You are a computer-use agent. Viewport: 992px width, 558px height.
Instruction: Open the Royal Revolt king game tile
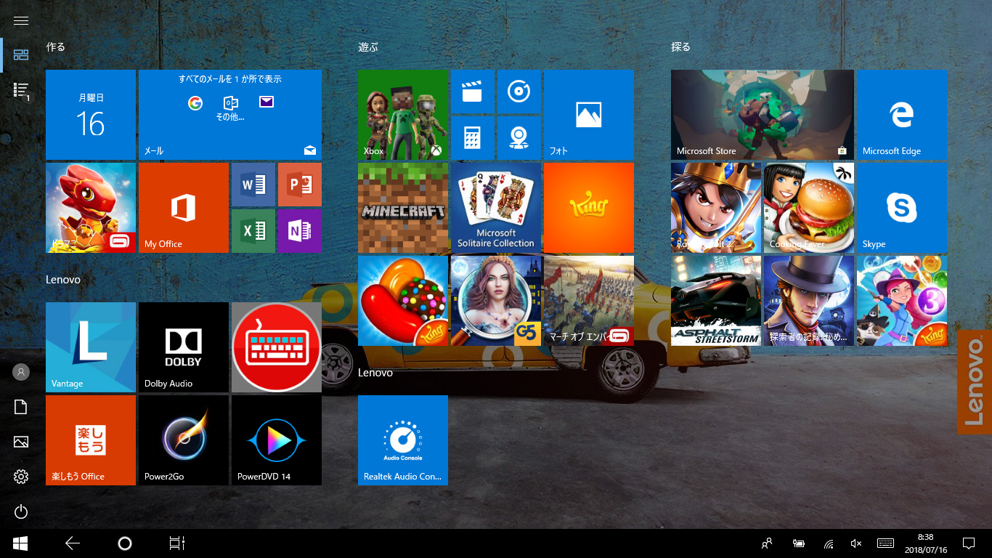716,208
